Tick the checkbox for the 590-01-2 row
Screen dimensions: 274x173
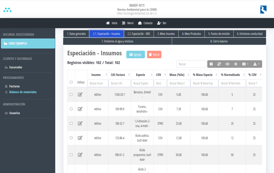(x=71, y=155)
